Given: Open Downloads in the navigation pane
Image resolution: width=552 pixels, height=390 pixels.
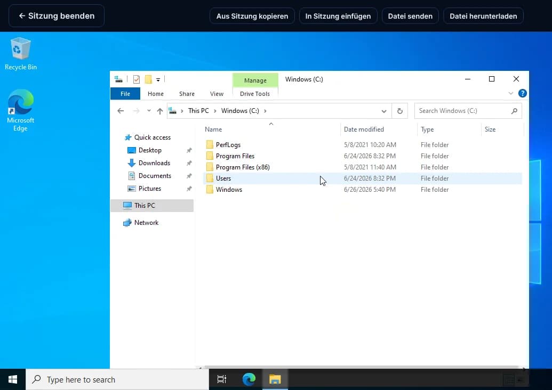Looking at the screenshot, I should point(154,163).
